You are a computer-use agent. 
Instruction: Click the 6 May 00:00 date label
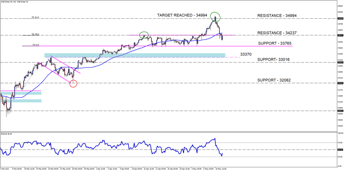(x=209, y=169)
